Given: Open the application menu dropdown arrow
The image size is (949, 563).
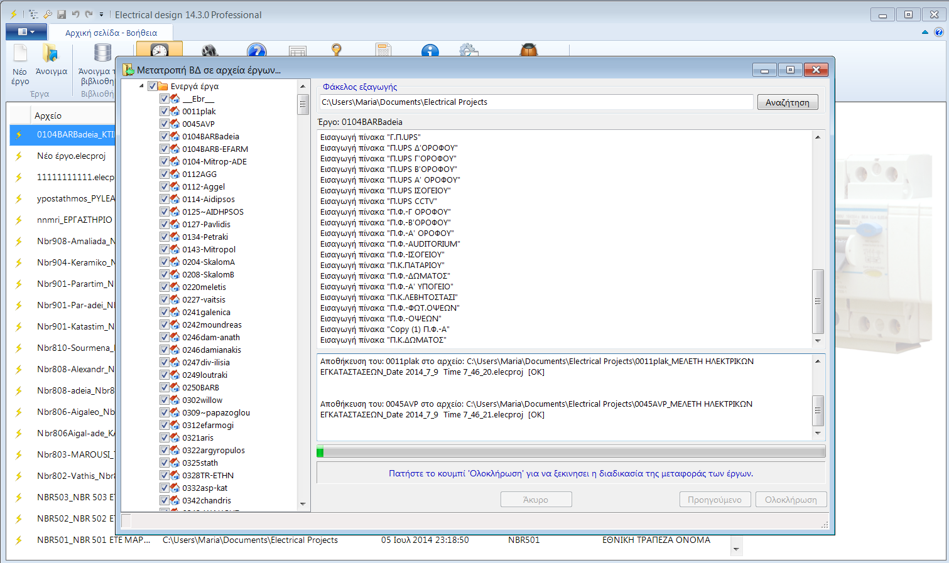Looking at the screenshot, I should point(32,31).
